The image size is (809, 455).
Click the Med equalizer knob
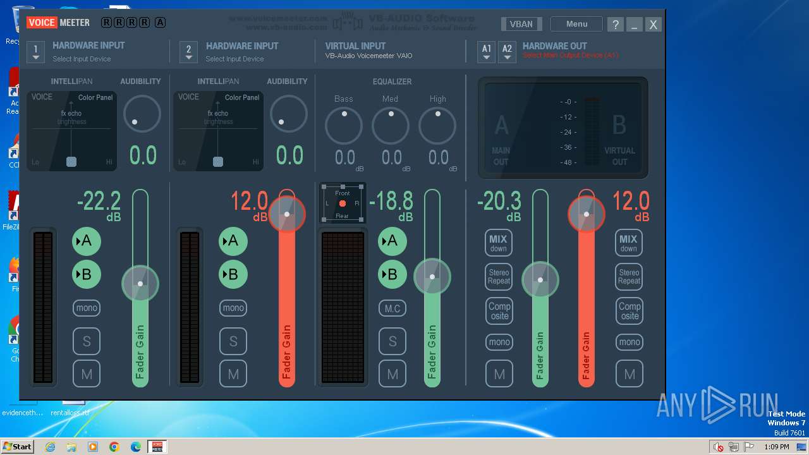click(391, 126)
